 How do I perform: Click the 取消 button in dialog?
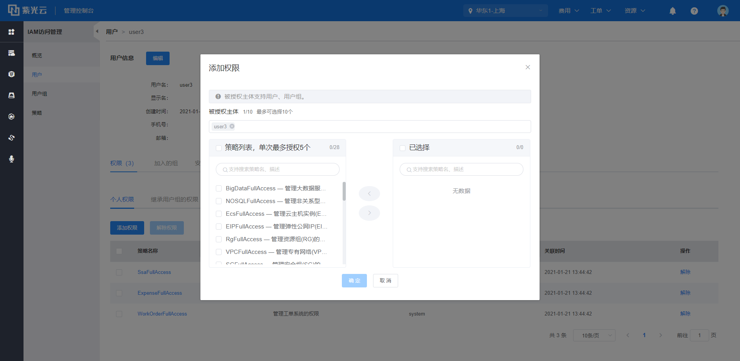385,280
